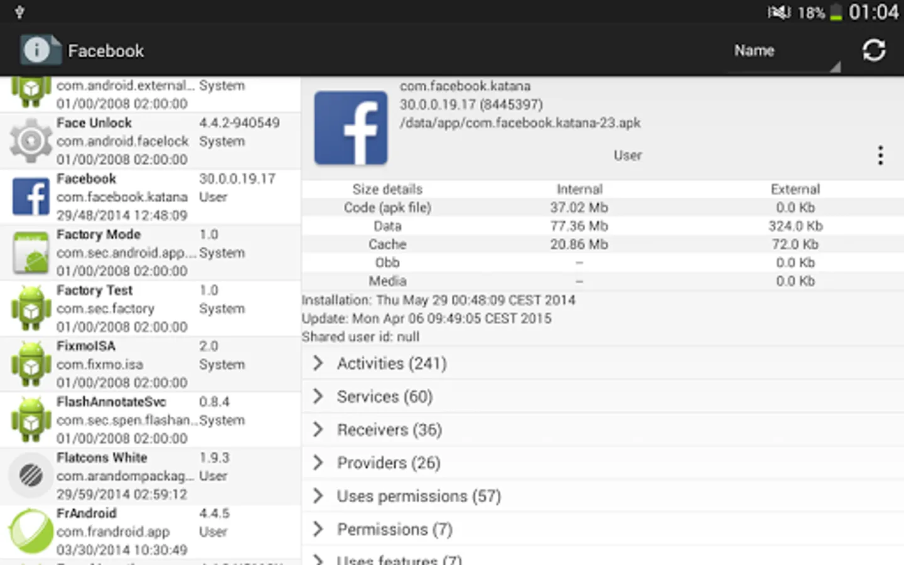Expand the Permissions (7) section
The height and width of the screenshot is (565, 904).
pos(603,529)
